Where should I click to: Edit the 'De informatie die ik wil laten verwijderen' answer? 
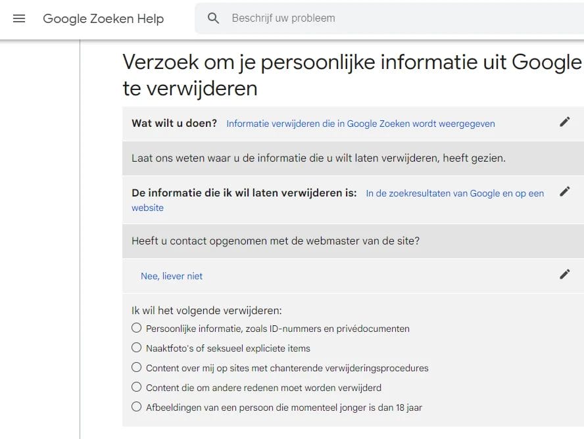(564, 192)
